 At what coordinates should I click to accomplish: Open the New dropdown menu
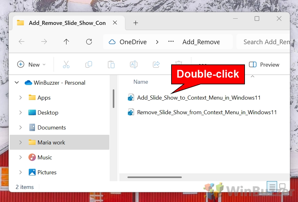click(32, 64)
